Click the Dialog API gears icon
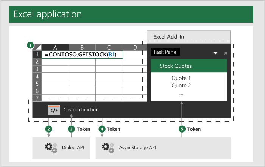265x167 pixels. (51, 148)
